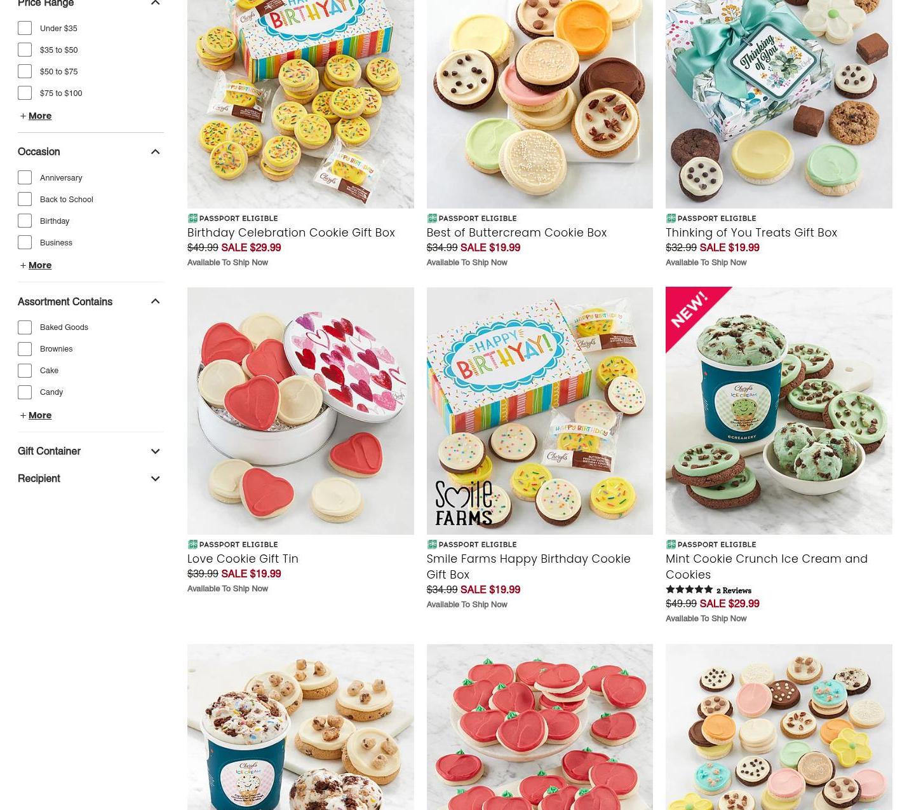The height and width of the screenshot is (810, 921).
Task: Open the 2 Reviews link for Mint Cookie
Action: click(x=734, y=591)
